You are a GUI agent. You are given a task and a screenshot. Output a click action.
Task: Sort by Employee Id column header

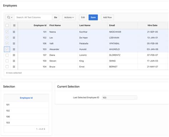pos(40,25)
